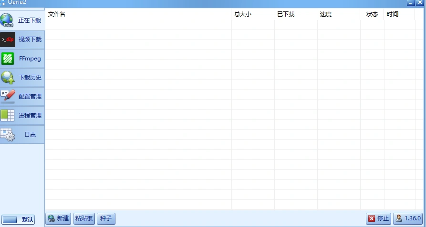Minimize the Qaria2 window
426x227 pixels.
click(411, 3)
